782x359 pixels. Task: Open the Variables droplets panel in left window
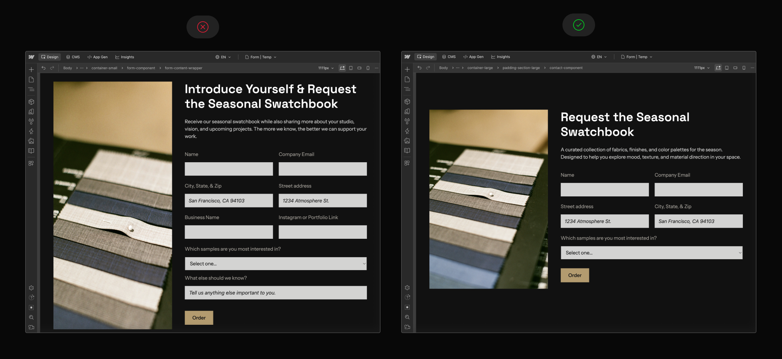point(31,121)
